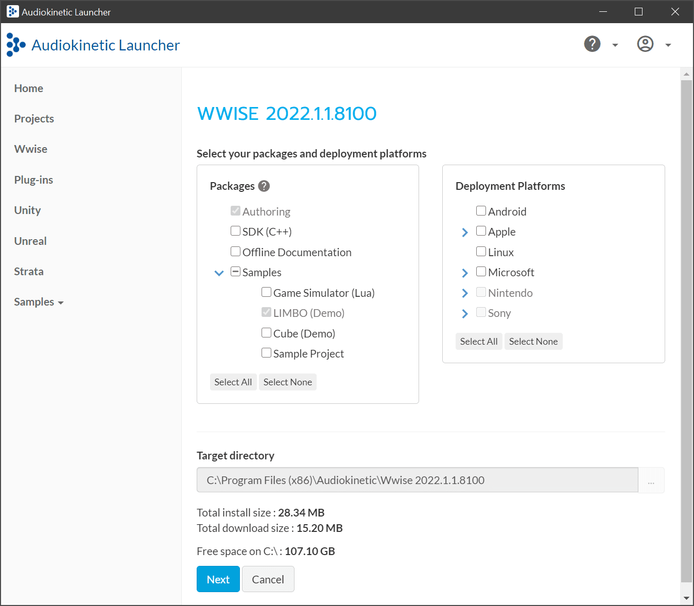Viewport: 694px width, 606px height.
Task: Open the help question mark icon
Action: pyautogui.click(x=592, y=44)
